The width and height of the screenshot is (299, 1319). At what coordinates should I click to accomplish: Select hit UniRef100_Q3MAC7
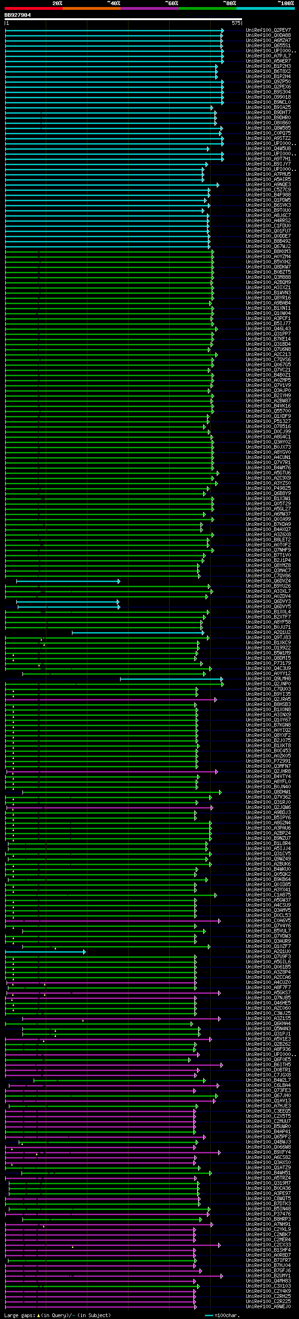click(x=268, y=570)
